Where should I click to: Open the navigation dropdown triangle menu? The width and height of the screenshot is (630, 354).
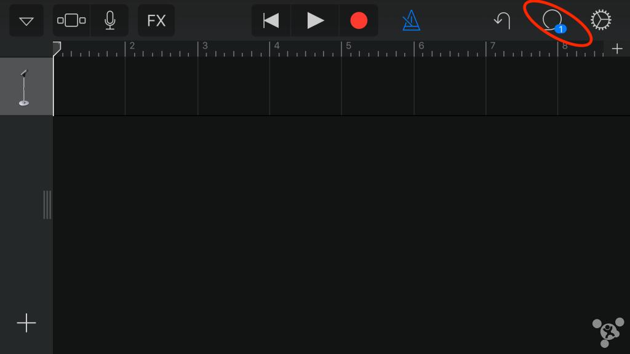(x=26, y=20)
